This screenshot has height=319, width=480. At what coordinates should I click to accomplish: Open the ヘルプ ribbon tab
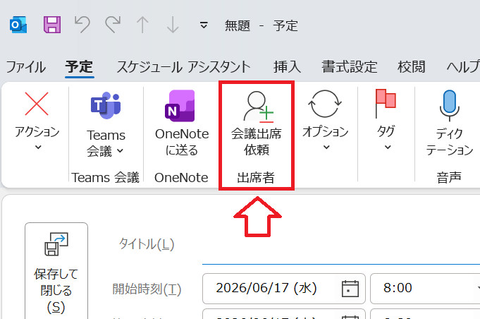point(463,67)
